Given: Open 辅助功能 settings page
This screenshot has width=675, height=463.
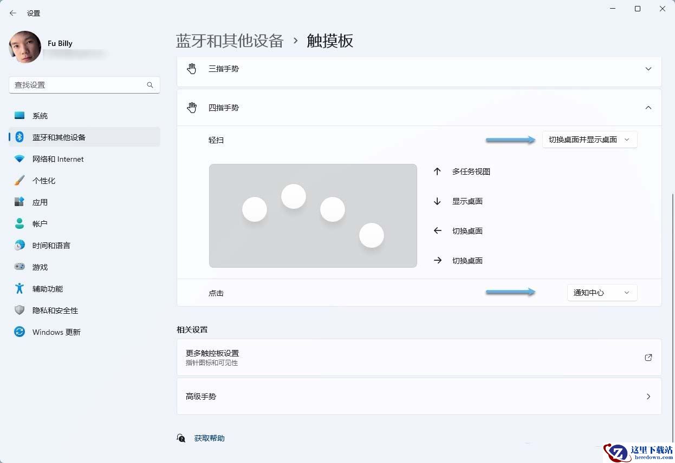Looking at the screenshot, I should (85, 289).
